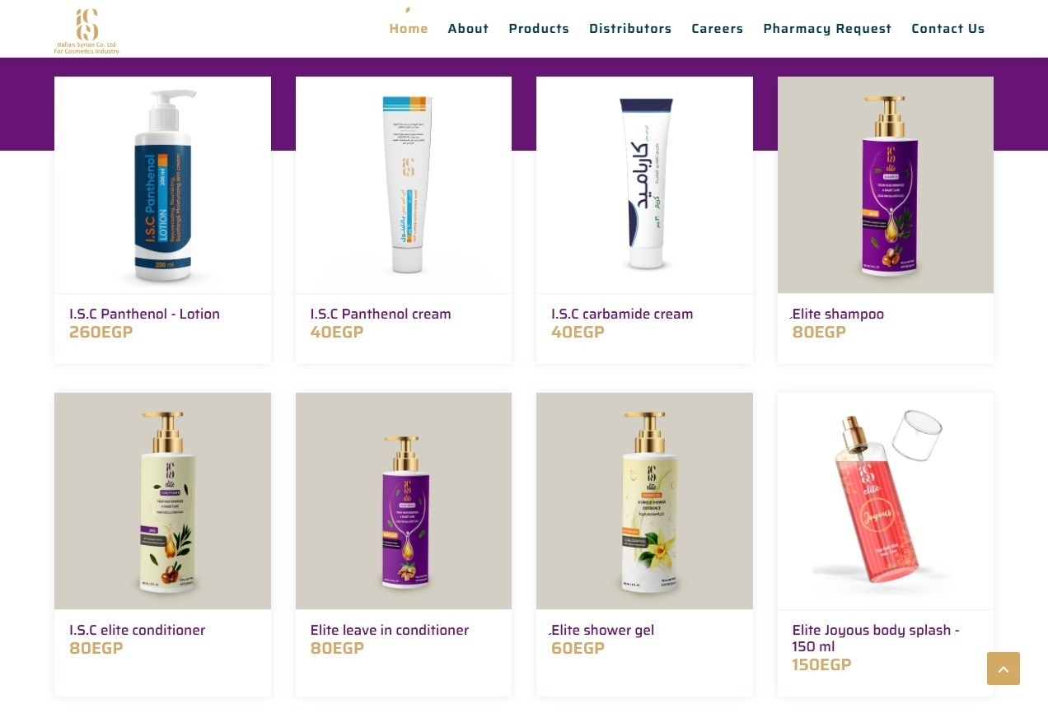Click the carbamide cream tube image

tap(644, 185)
